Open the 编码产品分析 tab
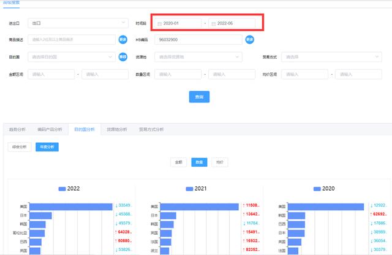 pos(50,129)
